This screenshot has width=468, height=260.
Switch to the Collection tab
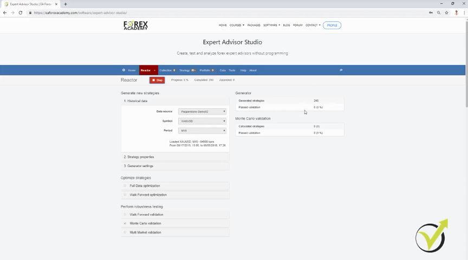pyautogui.click(x=167, y=71)
